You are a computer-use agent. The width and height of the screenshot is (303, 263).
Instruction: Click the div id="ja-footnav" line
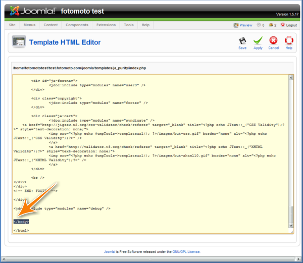[x=54, y=81]
